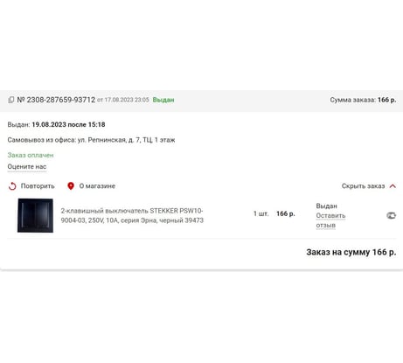Click the Оцените нас link
The width and height of the screenshot is (403, 363).
tap(27, 167)
